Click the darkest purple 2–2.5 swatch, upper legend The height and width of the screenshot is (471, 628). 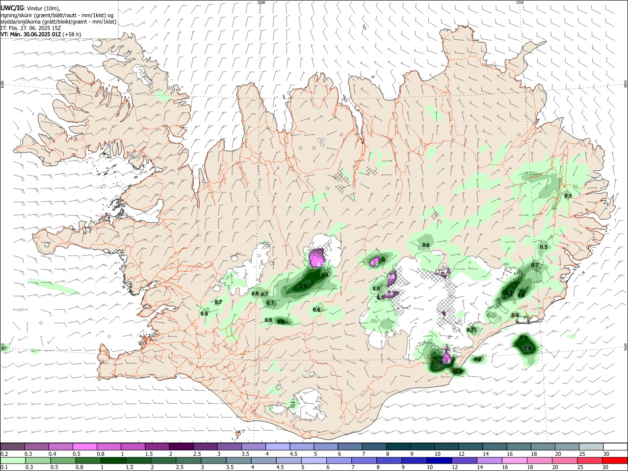(x=181, y=446)
